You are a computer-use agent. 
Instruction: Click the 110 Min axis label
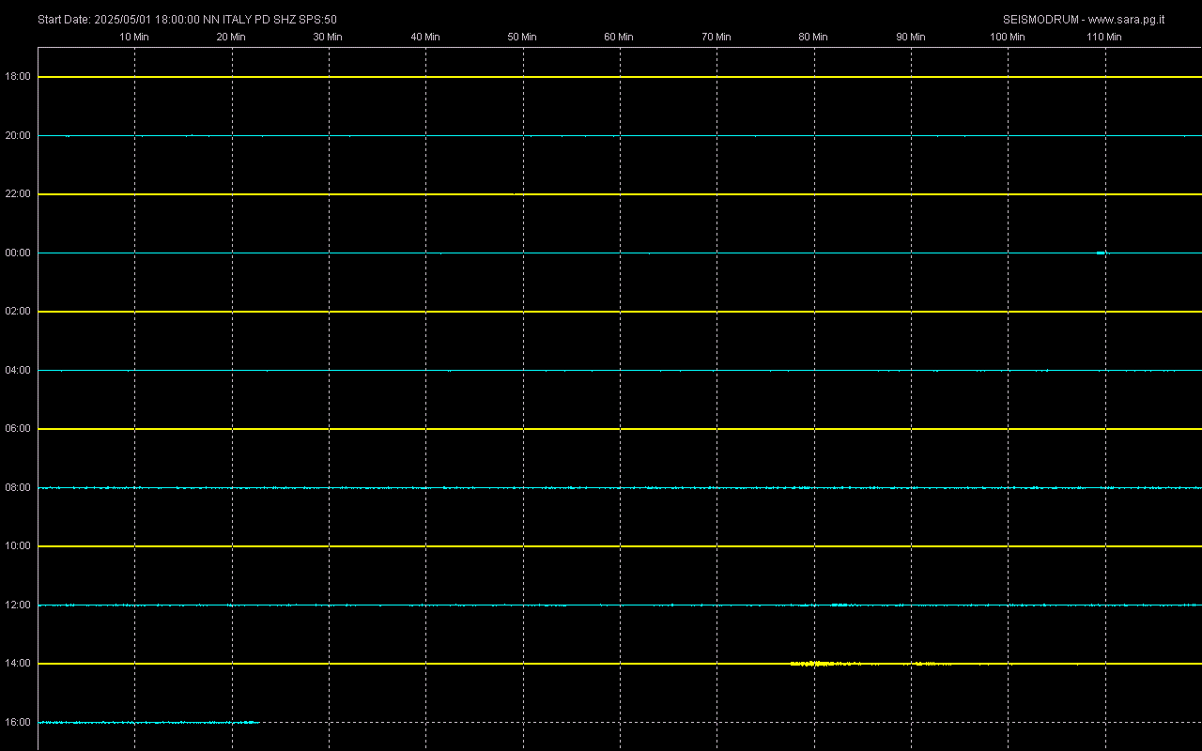pyautogui.click(x=1104, y=37)
